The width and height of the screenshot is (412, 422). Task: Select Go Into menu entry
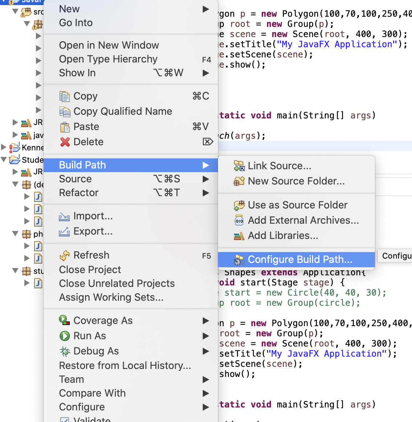[130, 23]
